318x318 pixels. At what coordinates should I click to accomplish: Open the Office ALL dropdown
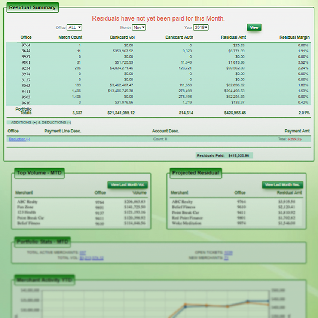tap(74, 27)
